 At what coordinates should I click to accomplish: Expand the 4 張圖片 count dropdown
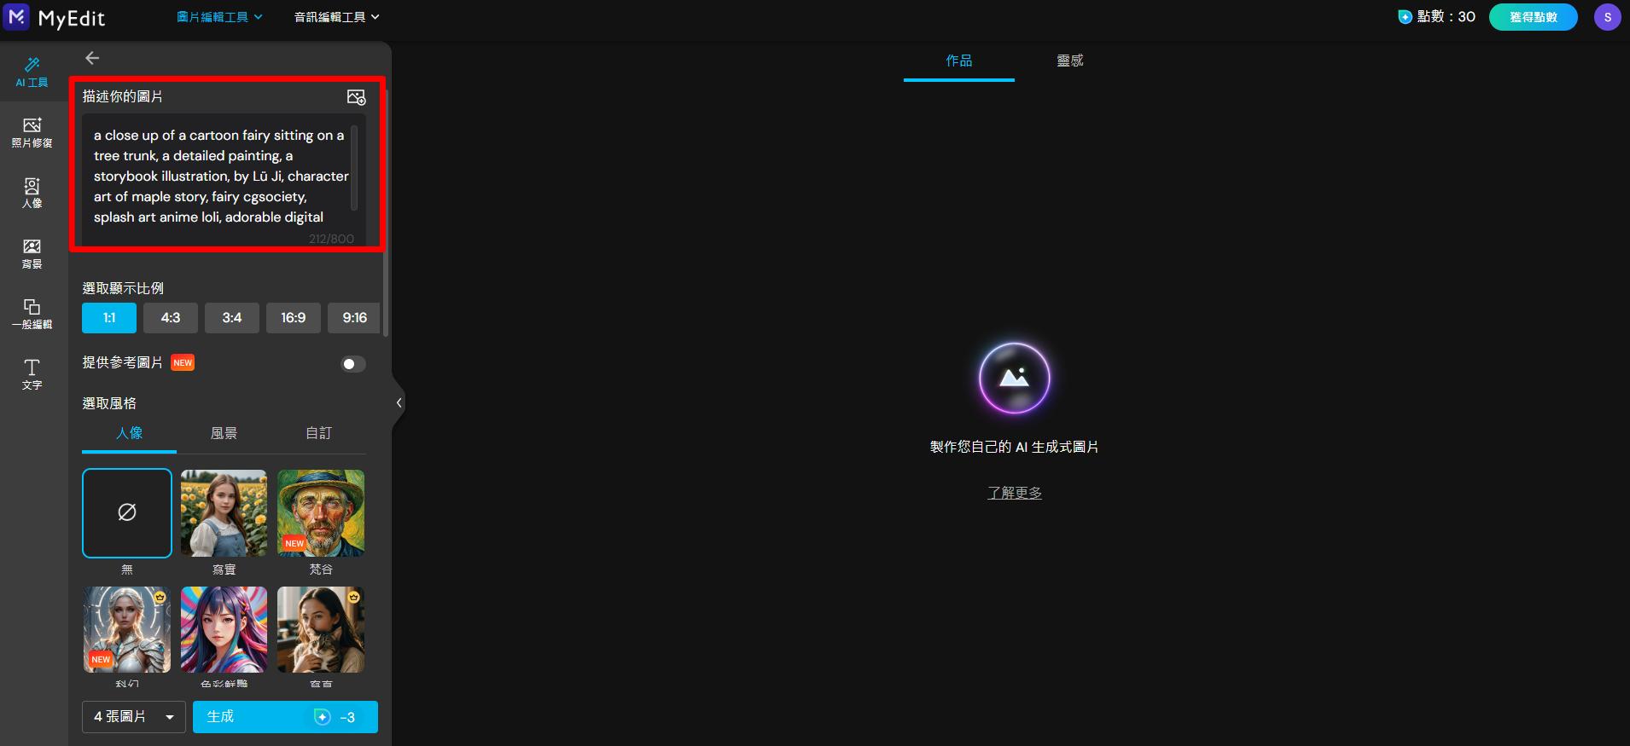[x=134, y=717]
